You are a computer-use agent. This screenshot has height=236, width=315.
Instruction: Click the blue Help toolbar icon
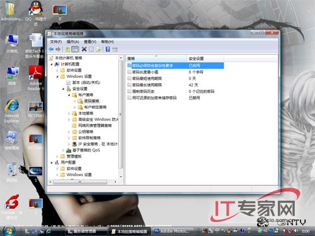coord(108,49)
